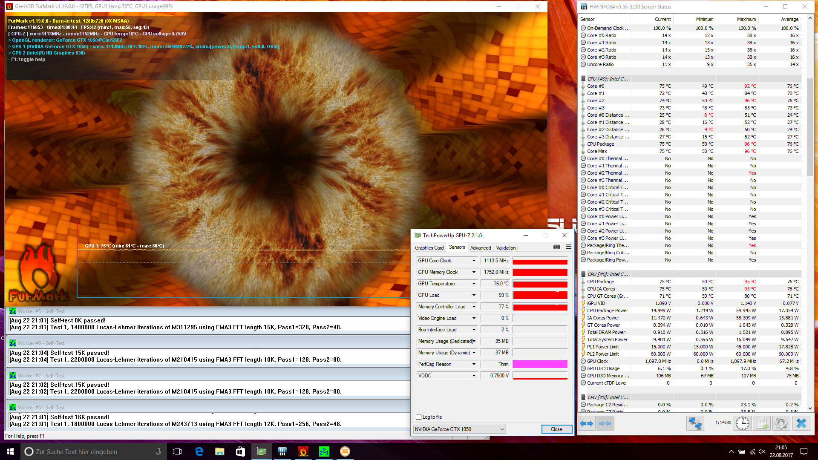Open NVIDIA GeForce GTX 1050 selector

(459, 429)
